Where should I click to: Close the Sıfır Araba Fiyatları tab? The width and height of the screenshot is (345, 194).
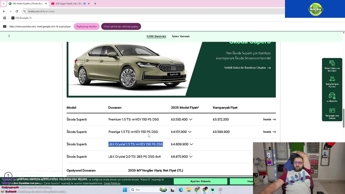point(46,4)
